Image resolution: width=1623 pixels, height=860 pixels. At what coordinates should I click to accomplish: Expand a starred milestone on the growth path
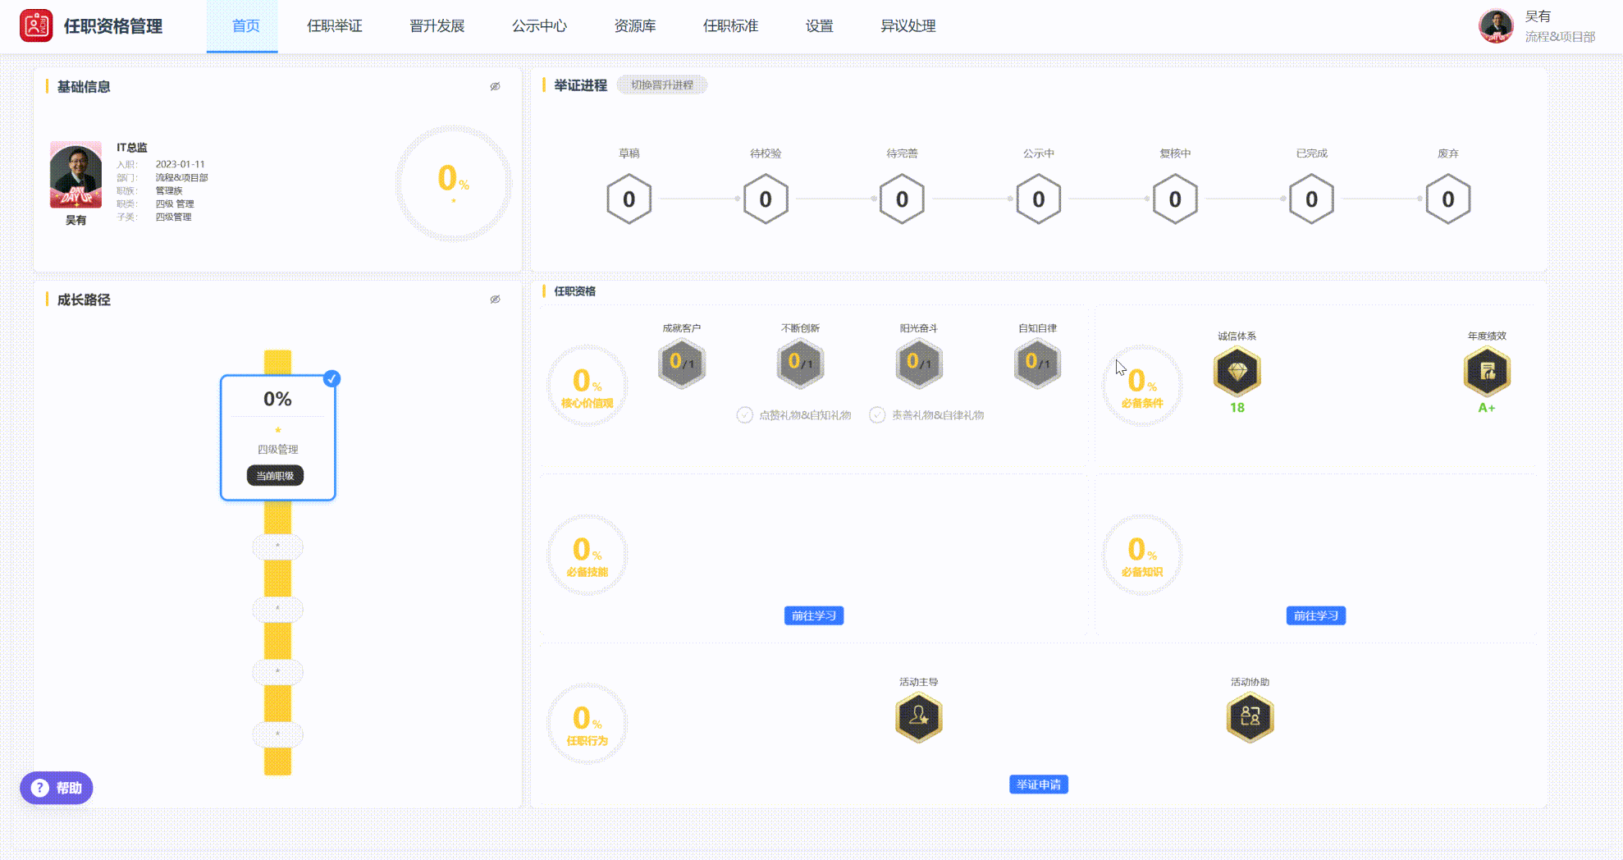[x=277, y=547]
